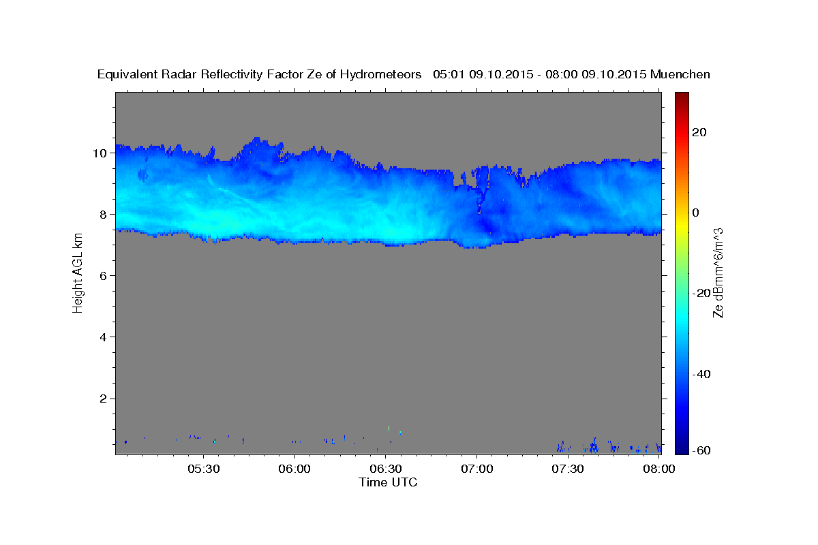Click the 06:00 time tick label
This screenshot has height=545, width=818.
pos(295,469)
